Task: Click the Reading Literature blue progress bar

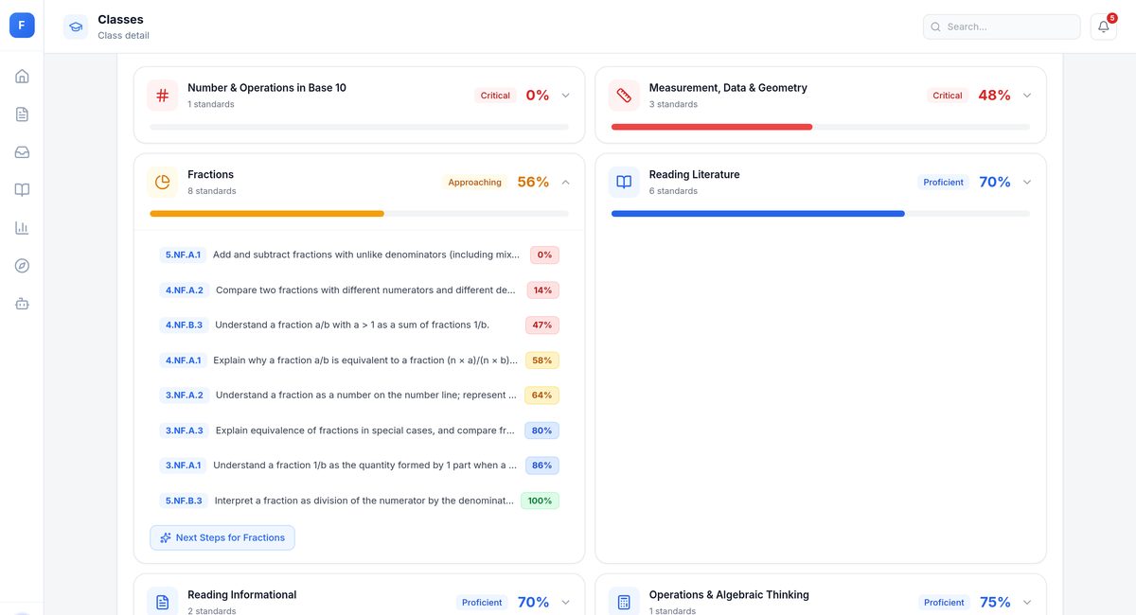Action: pyautogui.click(x=758, y=214)
